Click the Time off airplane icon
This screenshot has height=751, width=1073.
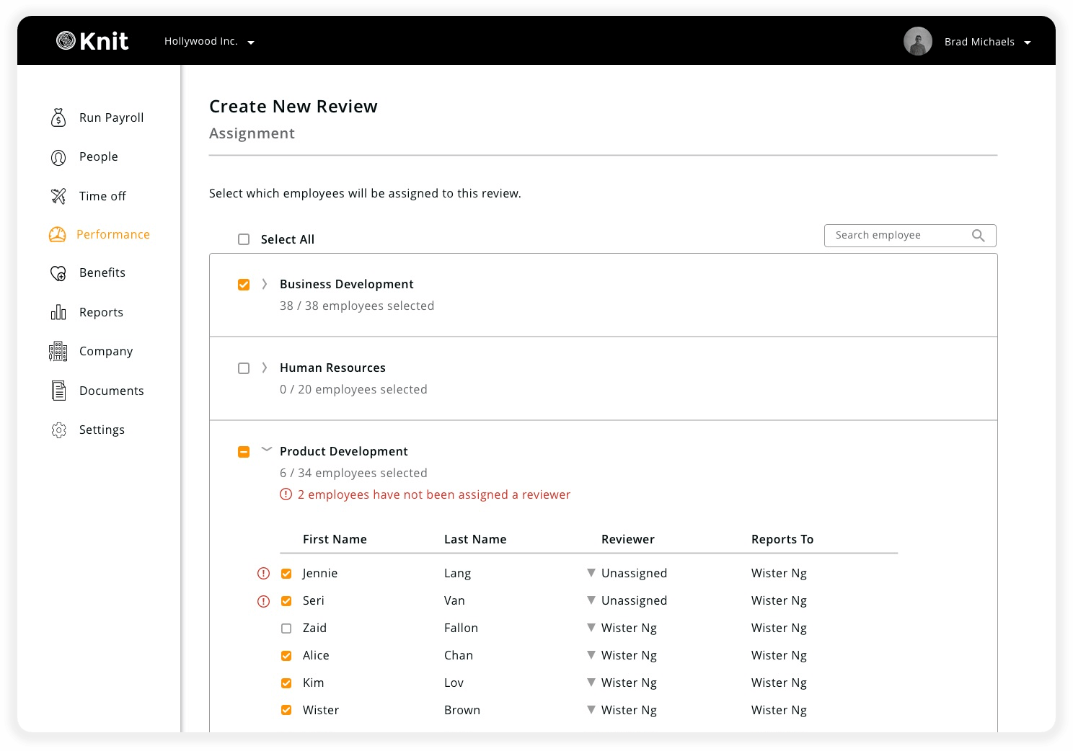58,196
